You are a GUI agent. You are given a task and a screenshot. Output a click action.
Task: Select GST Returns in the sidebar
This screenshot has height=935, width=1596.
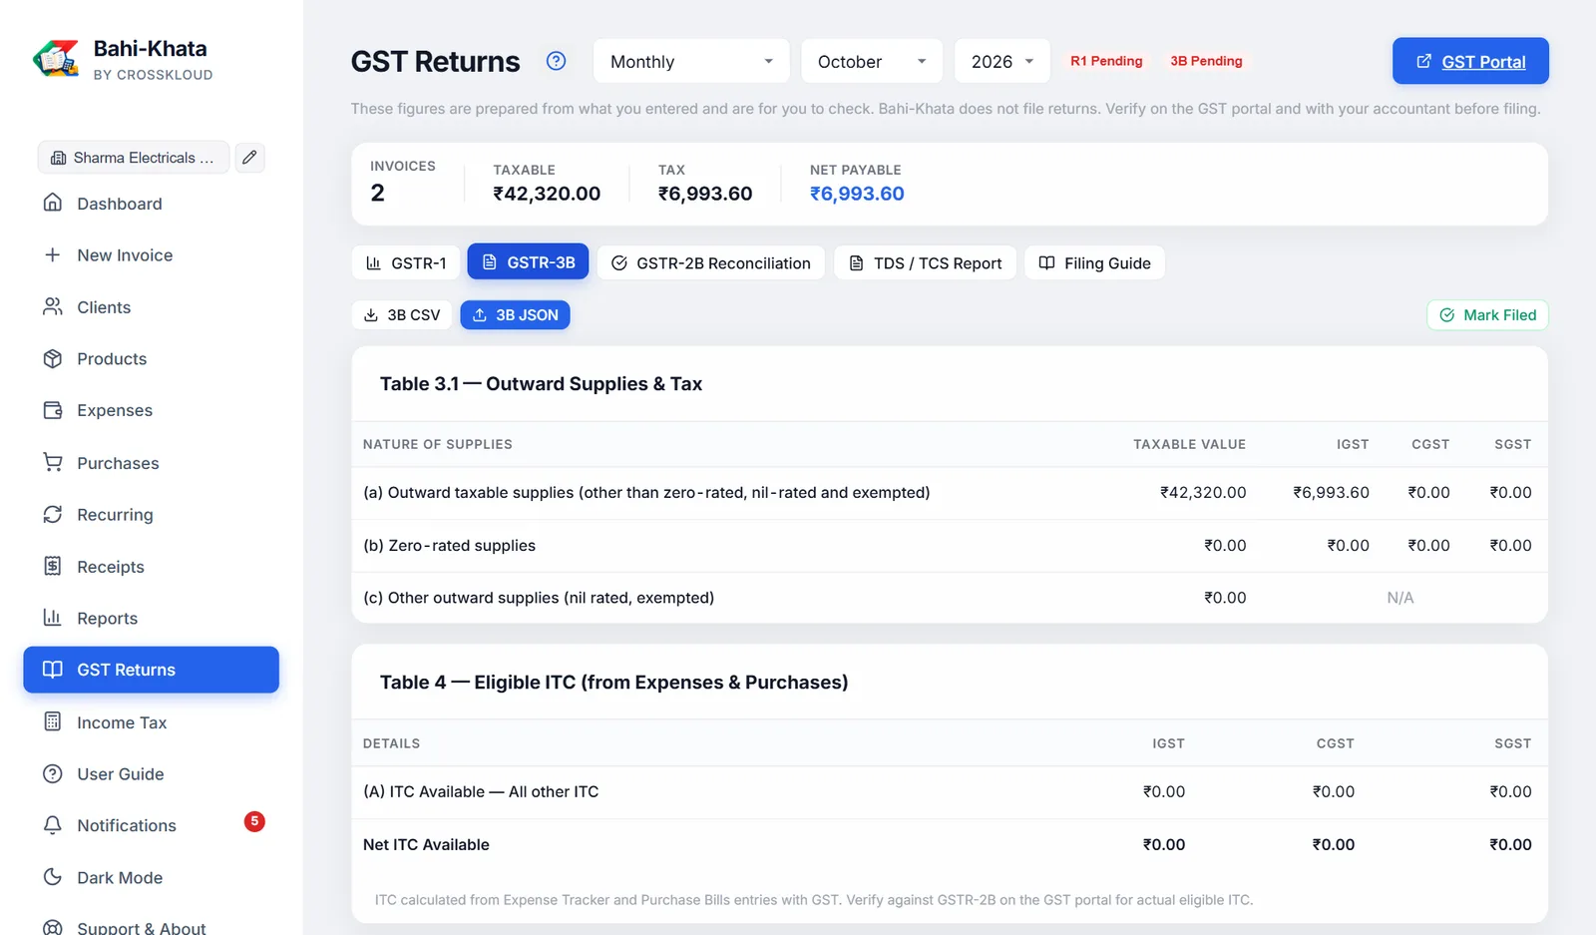coord(151,670)
